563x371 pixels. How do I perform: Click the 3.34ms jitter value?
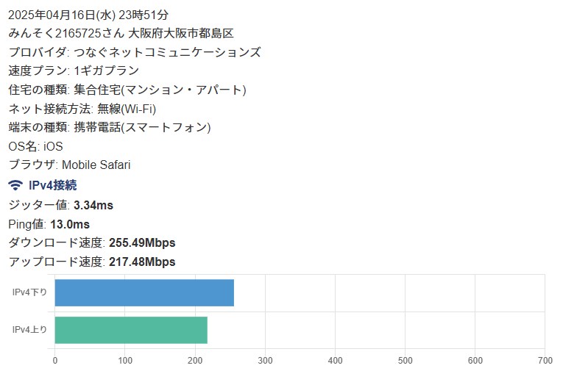(x=93, y=205)
